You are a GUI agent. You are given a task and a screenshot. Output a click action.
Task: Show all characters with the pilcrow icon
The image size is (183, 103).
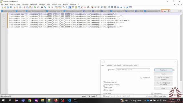click(67, 7)
